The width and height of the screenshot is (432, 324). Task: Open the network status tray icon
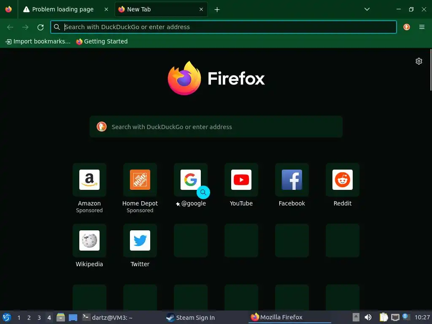coord(395,317)
